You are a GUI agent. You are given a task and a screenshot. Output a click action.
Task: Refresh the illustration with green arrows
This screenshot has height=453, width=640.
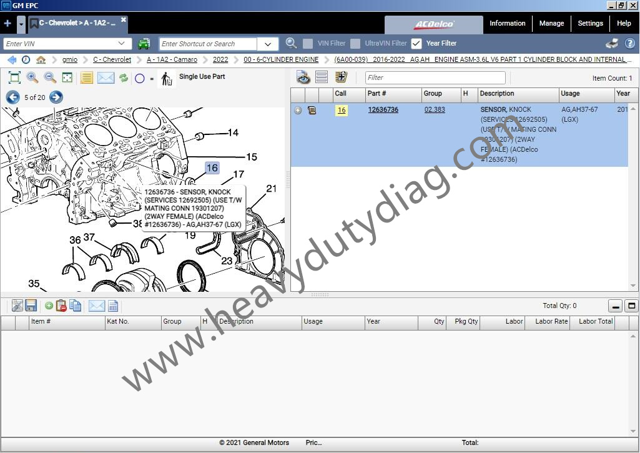click(x=123, y=77)
